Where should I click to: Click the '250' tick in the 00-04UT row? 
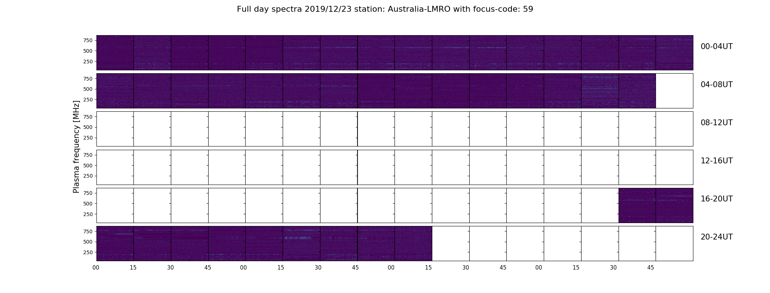[x=88, y=62]
